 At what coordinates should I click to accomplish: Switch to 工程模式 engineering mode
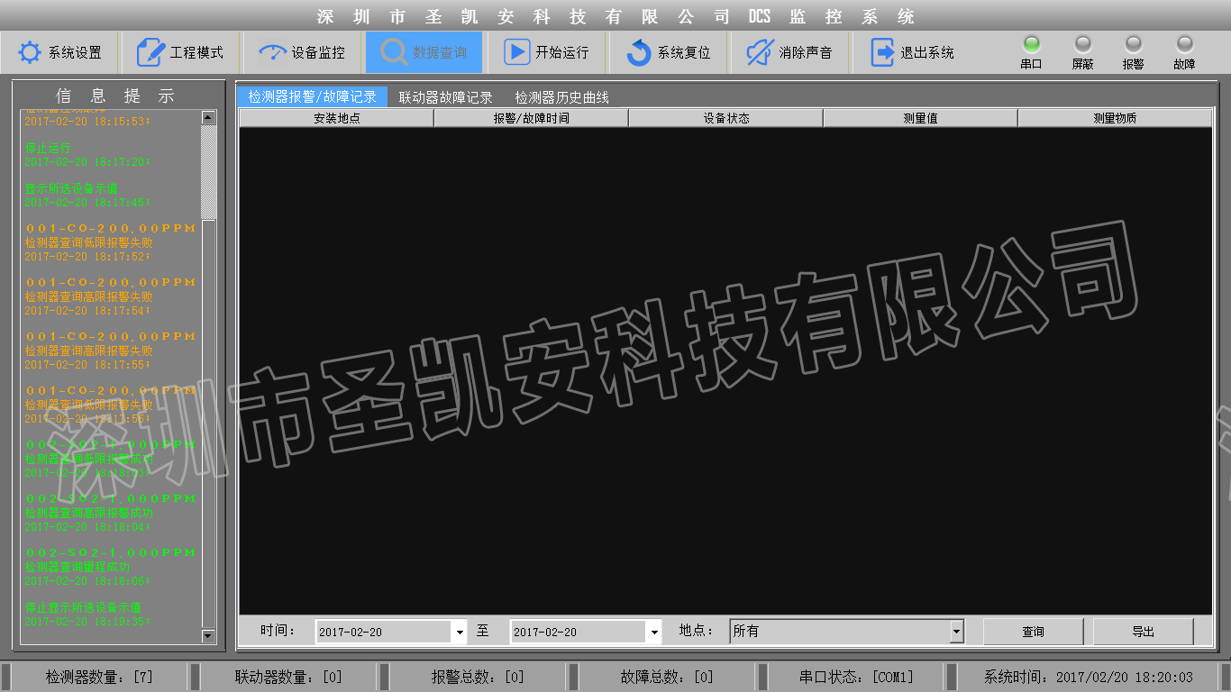tap(181, 52)
